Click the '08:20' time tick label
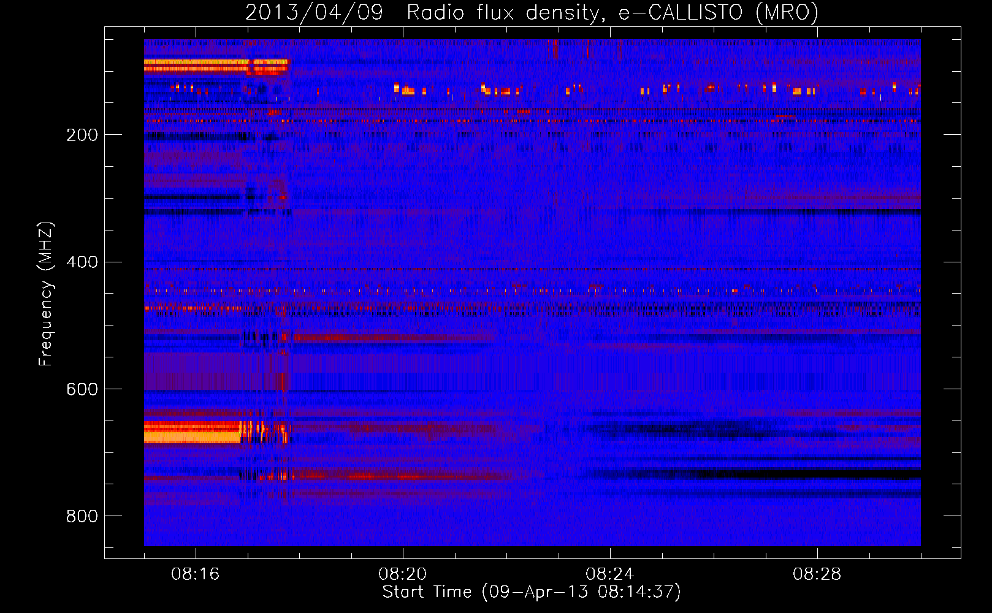 coord(402,574)
